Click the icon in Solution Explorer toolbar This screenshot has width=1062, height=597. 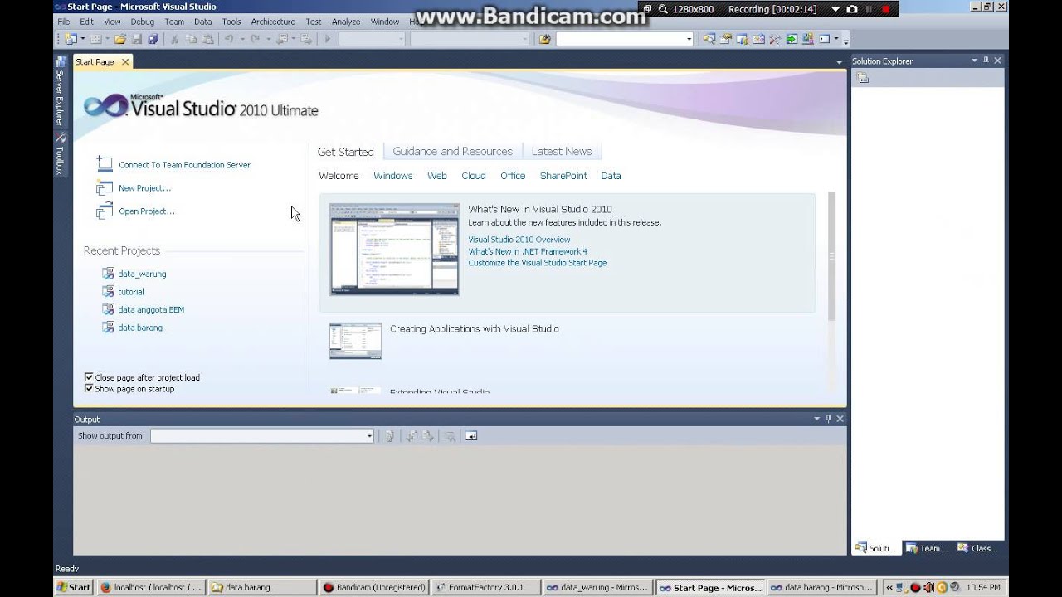click(x=863, y=78)
